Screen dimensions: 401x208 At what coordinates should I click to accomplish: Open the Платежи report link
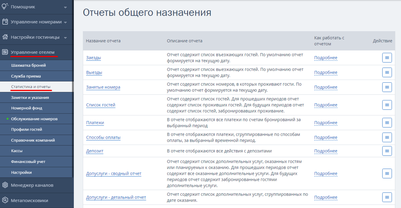(x=95, y=123)
